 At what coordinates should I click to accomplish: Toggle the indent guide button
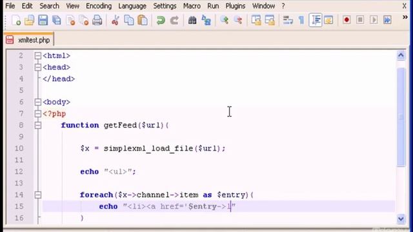pos(316,20)
